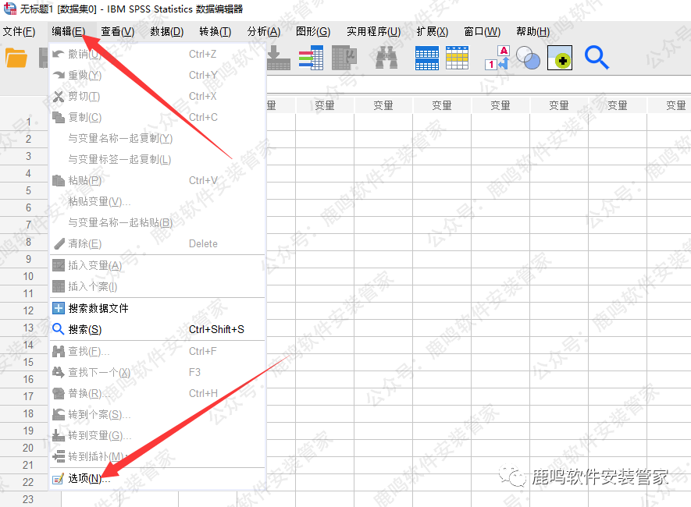This screenshot has height=507, width=691.
Task: Select row header 12
Action: coord(24,310)
